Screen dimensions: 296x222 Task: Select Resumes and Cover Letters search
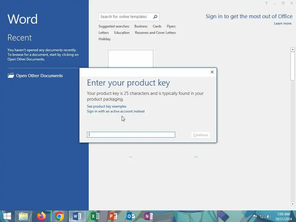155,33
